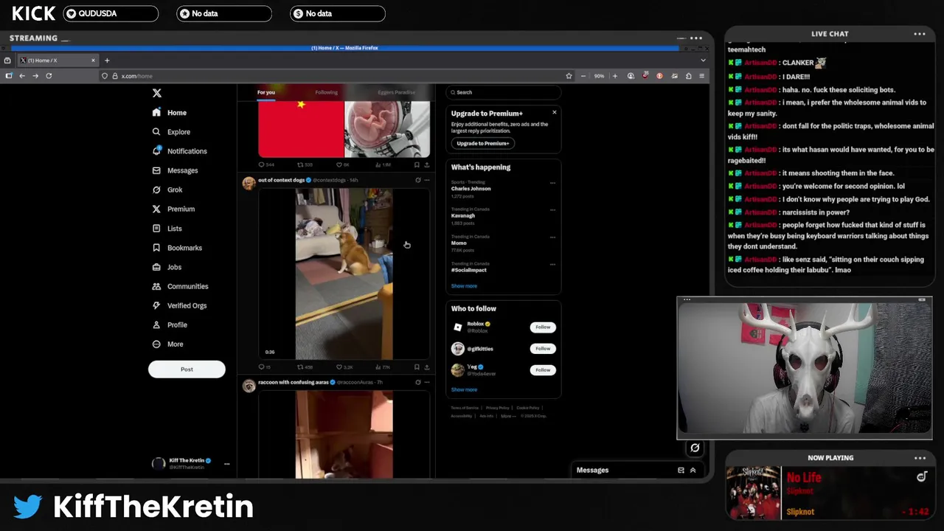This screenshot has width=944, height=531.
Task: Share the out of context dogs post
Action: [426, 367]
